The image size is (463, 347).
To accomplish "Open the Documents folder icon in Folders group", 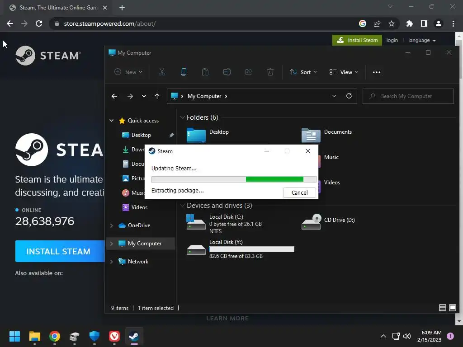I will click(x=311, y=136).
